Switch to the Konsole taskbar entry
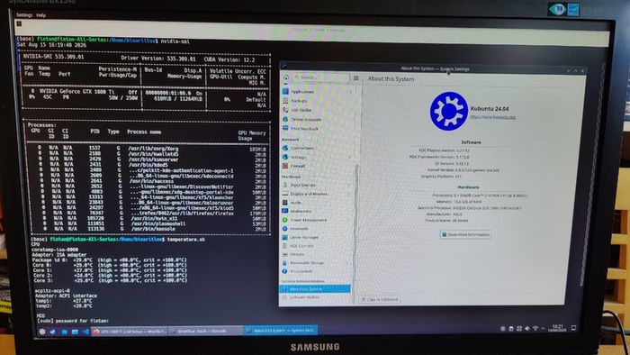 pos(205,332)
